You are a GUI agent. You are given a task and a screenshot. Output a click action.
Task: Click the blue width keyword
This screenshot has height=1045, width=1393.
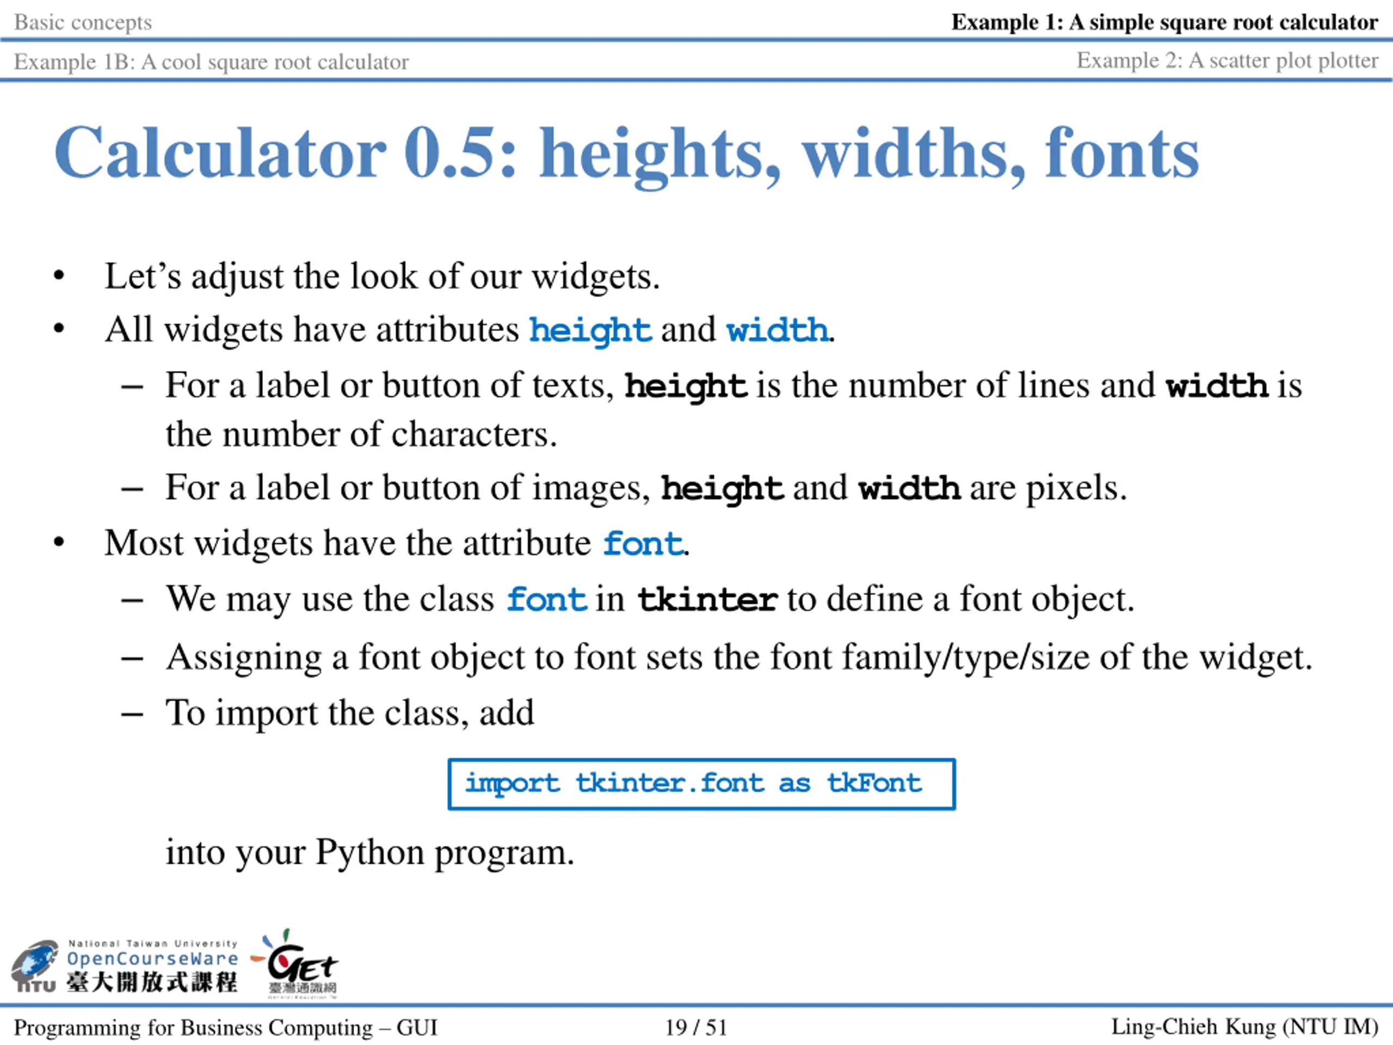[x=776, y=329]
